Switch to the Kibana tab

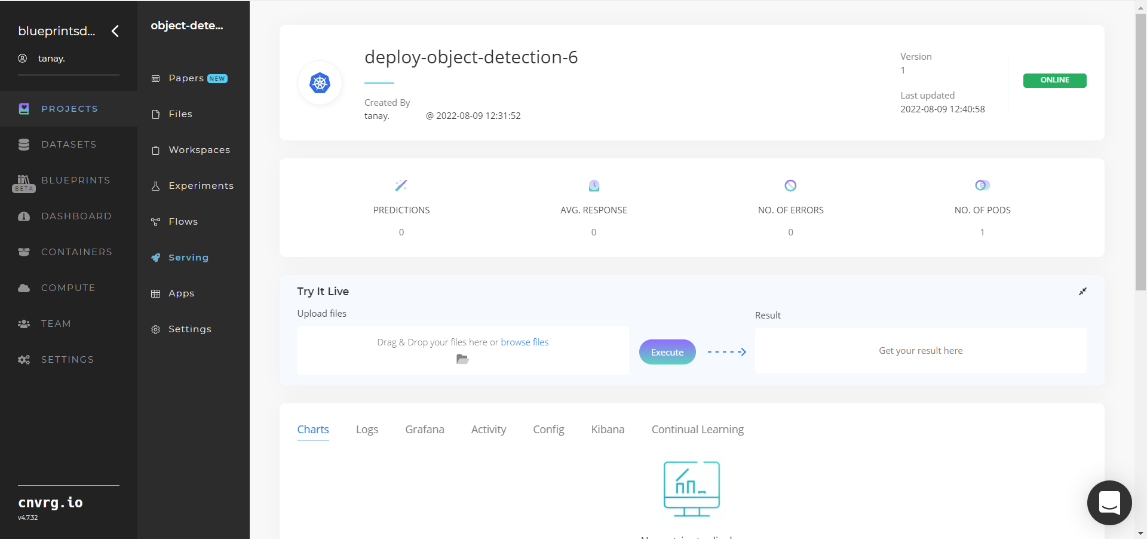coord(608,430)
